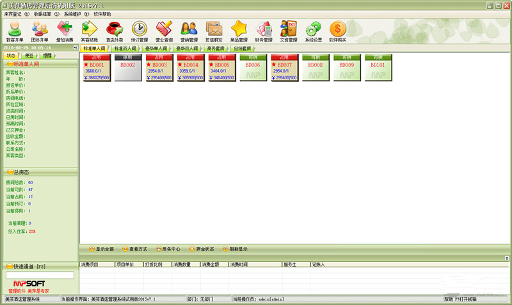Viewport: 512px width, 305px height.
Task: Switch to the 商务套房 room tab
Action: coord(215,49)
